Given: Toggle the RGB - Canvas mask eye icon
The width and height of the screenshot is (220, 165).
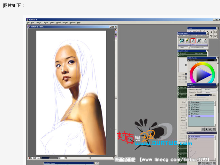Looking at the screenshot, I should [x=190, y=137].
